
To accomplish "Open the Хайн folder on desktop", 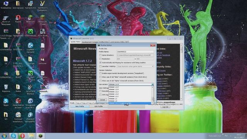I will click(18, 88).
